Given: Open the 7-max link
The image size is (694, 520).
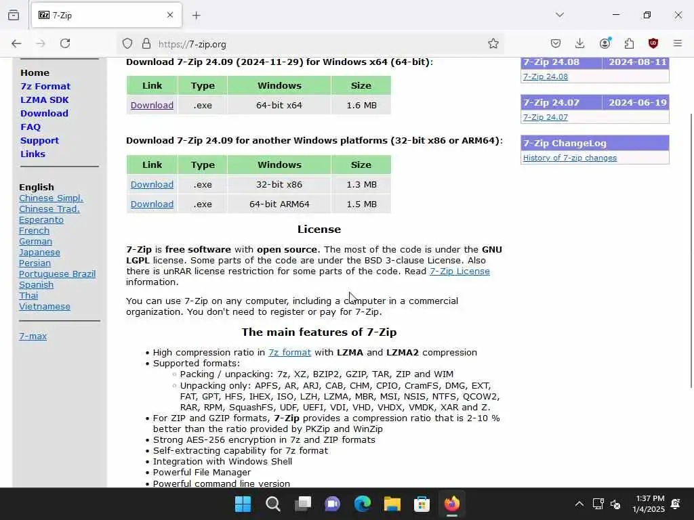Looking at the screenshot, I should (x=33, y=336).
